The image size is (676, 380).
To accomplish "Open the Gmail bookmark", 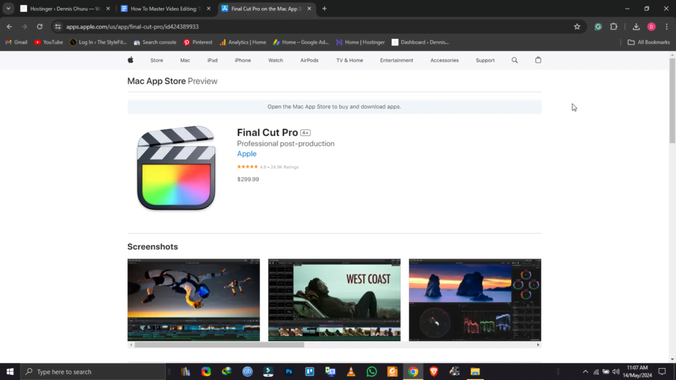I will point(17,42).
